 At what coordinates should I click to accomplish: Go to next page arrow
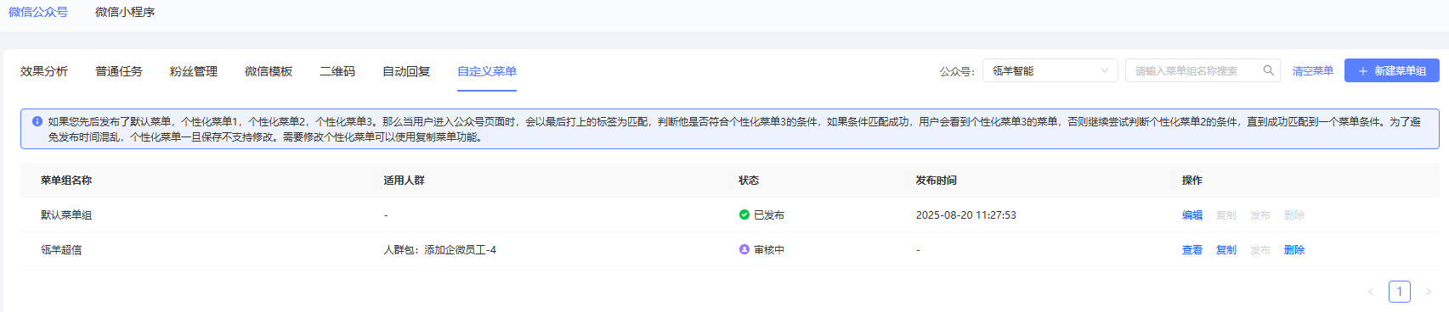(x=1429, y=292)
